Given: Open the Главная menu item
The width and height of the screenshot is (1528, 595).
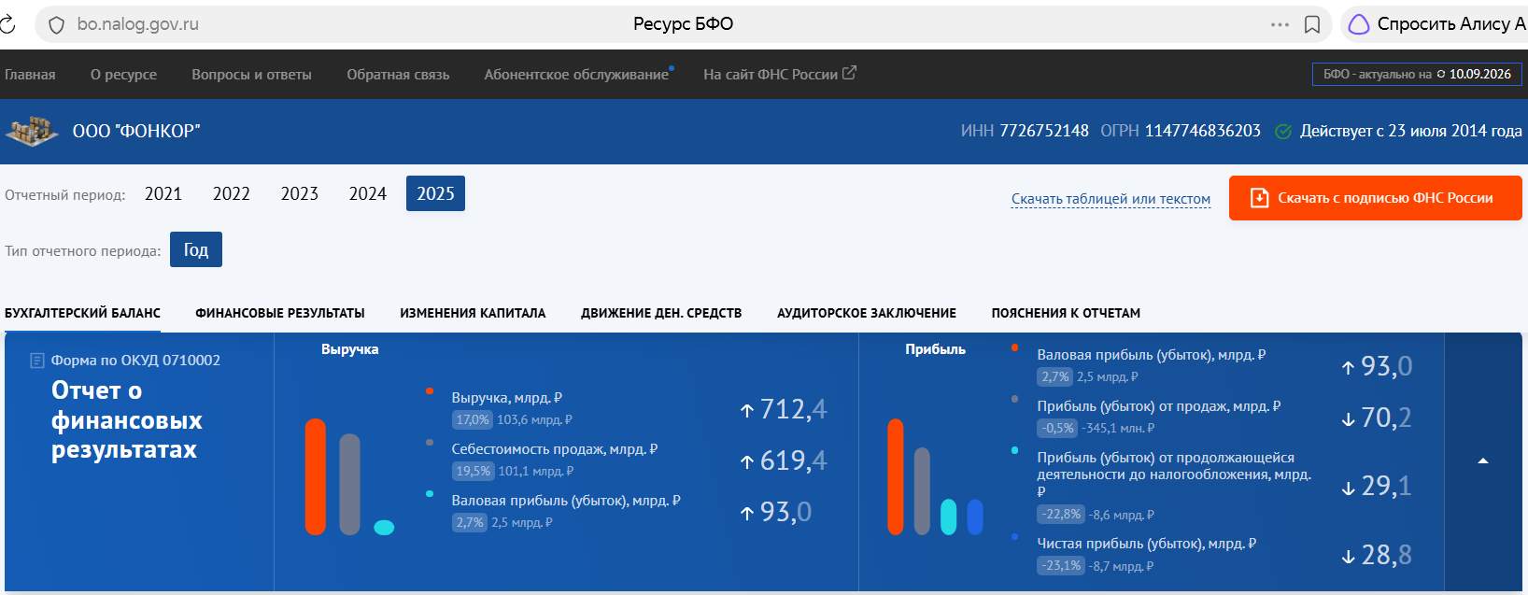Looking at the screenshot, I should pyautogui.click(x=30, y=75).
